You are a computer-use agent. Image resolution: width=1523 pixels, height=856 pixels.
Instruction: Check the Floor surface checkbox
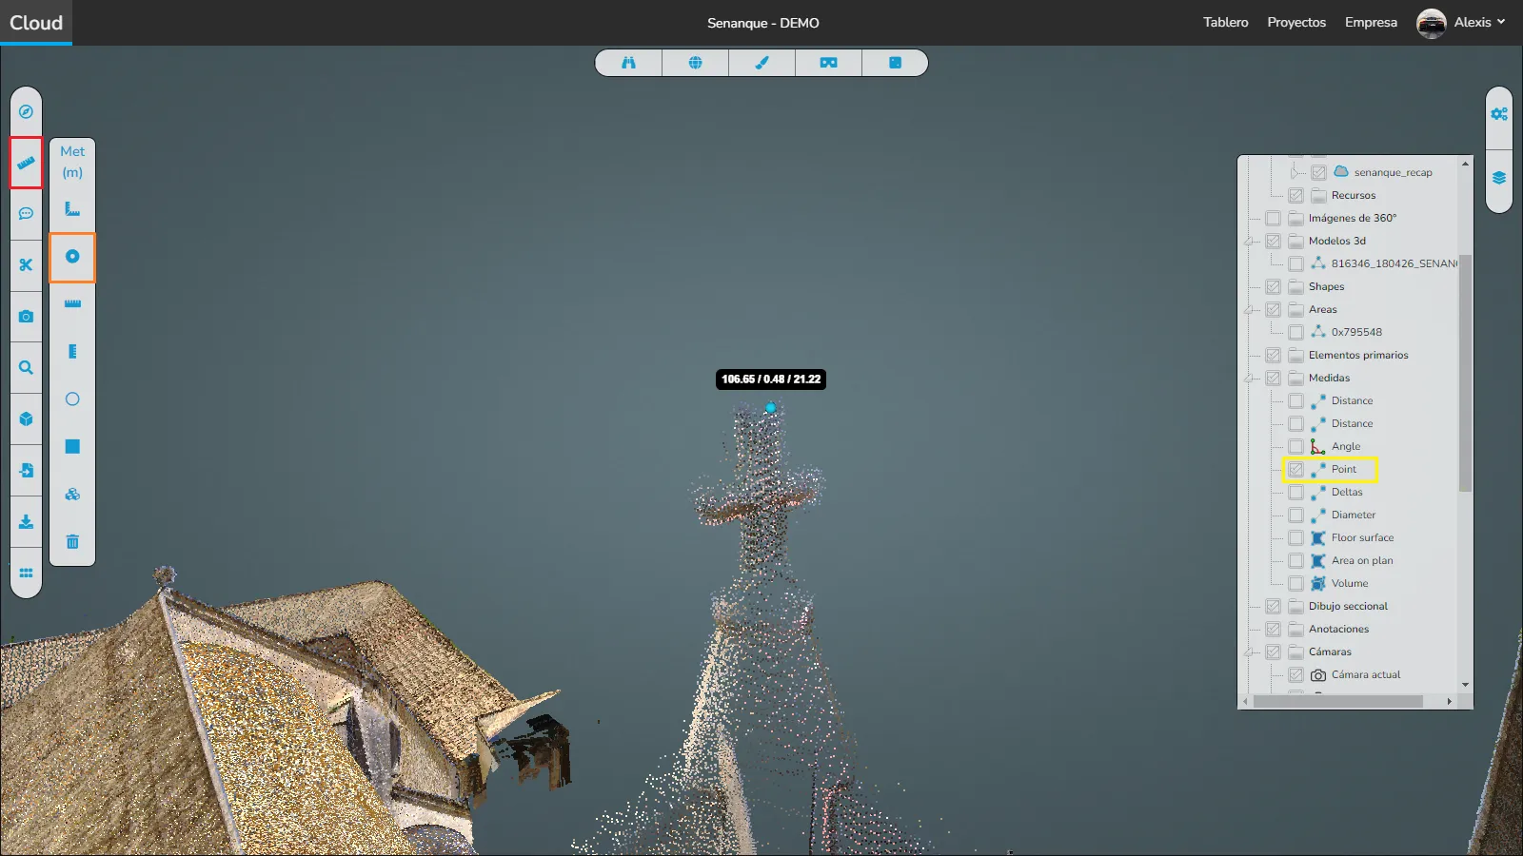[x=1296, y=537]
